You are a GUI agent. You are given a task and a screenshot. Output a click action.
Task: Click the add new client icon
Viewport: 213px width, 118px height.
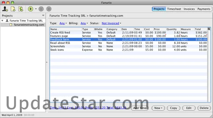tap(5, 9)
